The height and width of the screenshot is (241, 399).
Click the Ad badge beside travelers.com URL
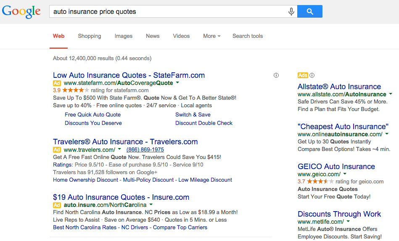pyautogui.click(x=57, y=150)
